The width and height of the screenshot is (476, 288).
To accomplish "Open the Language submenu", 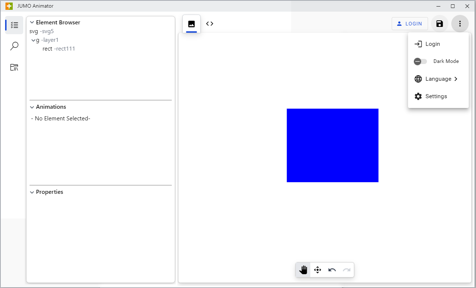I will point(438,79).
